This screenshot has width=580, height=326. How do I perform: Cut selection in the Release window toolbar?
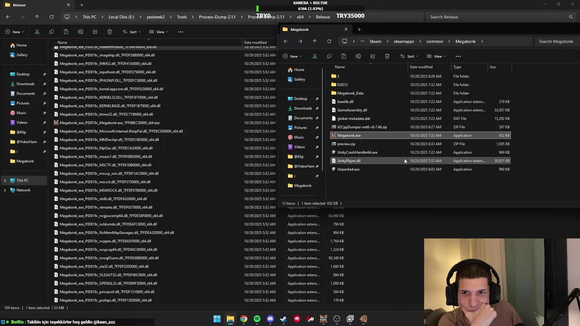click(37, 32)
